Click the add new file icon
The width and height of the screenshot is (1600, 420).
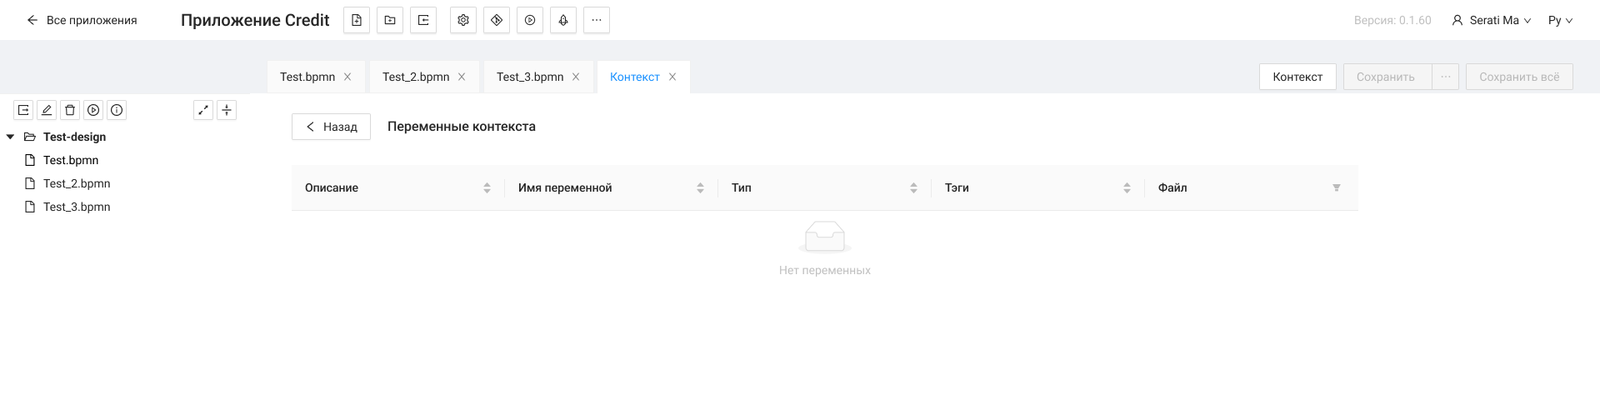click(x=357, y=20)
